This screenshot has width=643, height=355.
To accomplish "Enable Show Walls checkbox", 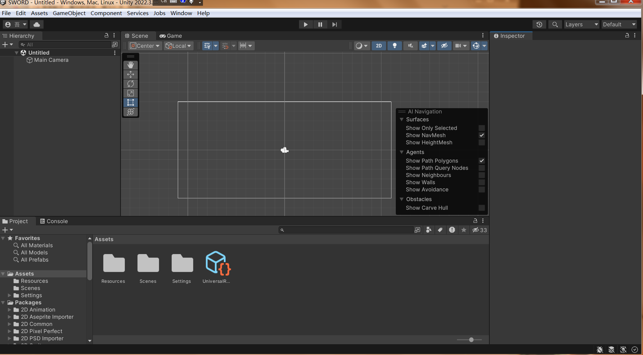I will coord(481,183).
